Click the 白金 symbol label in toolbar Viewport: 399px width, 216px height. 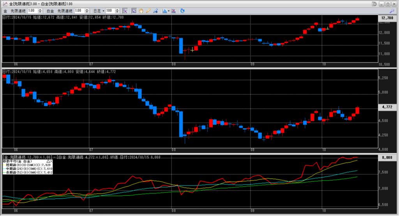(51, 11)
